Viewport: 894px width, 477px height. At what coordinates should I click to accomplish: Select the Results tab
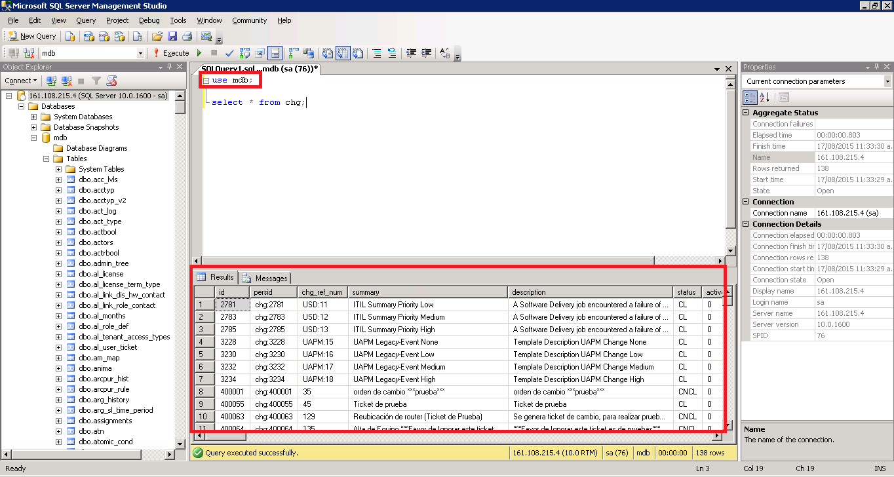point(216,277)
